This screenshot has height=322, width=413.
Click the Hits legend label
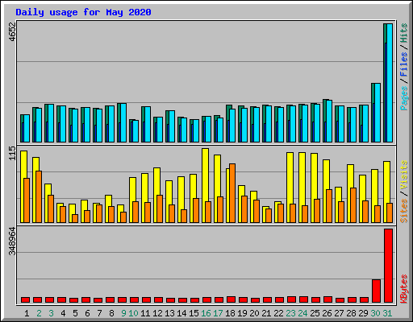click(403, 33)
